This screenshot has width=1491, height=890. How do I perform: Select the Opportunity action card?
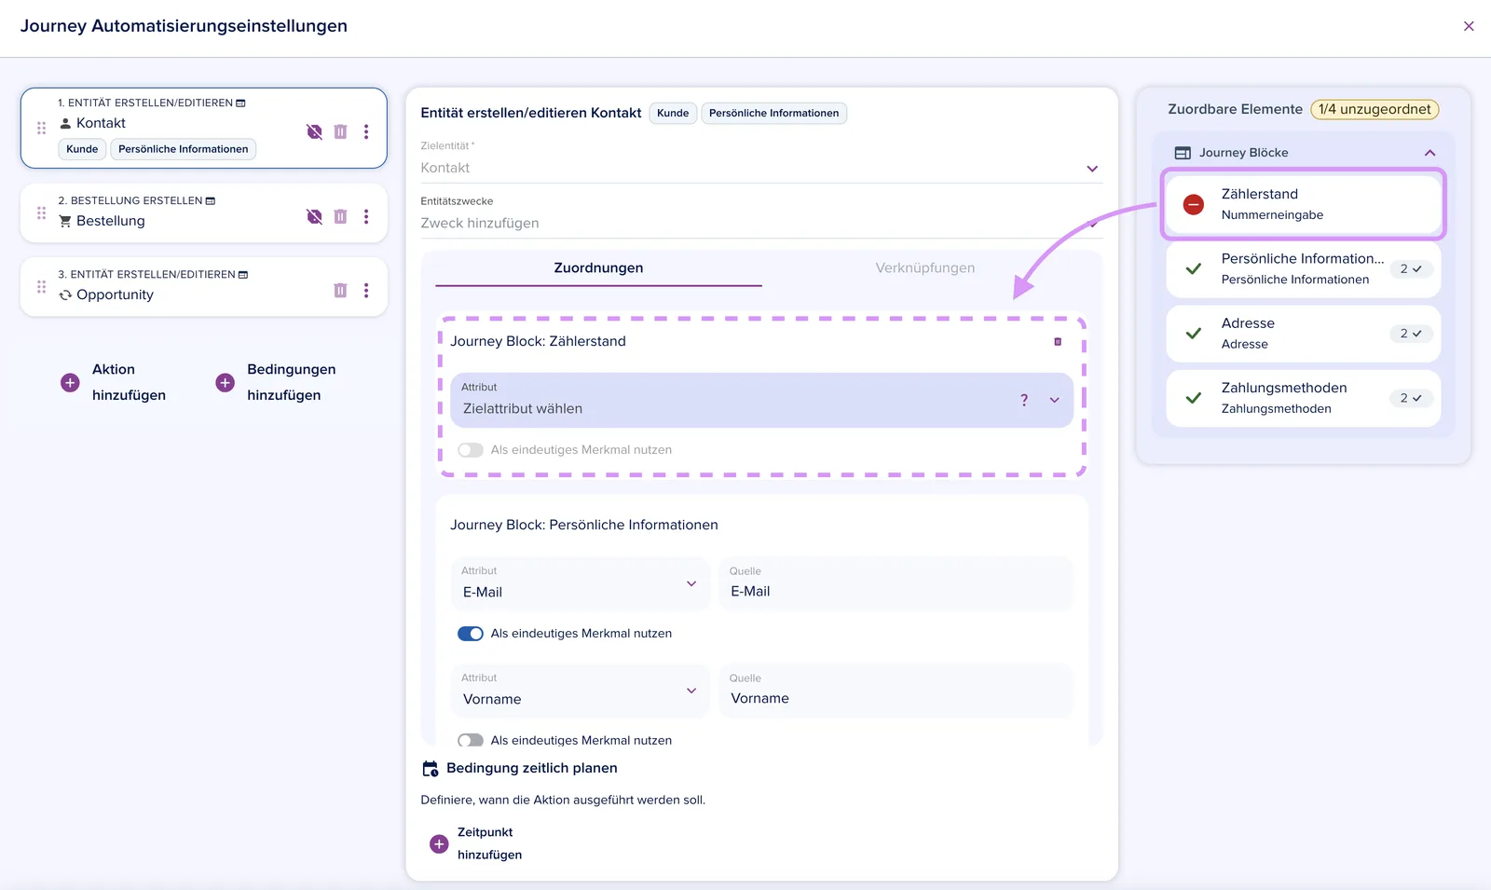point(203,287)
